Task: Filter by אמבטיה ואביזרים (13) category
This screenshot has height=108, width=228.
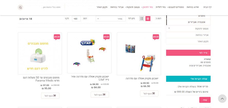Action: point(200,66)
